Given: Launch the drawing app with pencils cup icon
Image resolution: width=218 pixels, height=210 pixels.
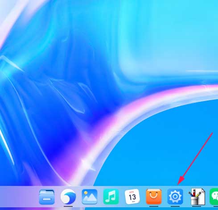Looking at the screenshot, I should pos(197,197).
